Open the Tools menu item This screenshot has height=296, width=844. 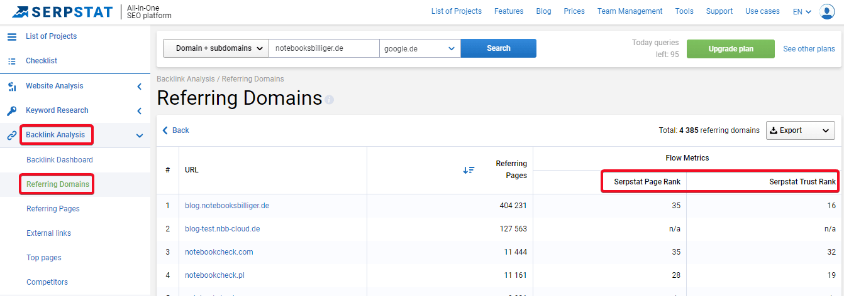click(x=684, y=11)
